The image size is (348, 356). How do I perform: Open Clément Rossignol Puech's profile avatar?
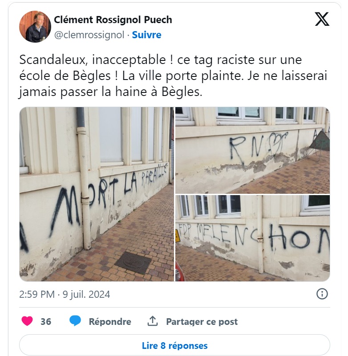click(35, 27)
